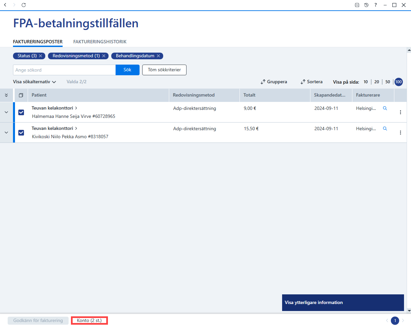Click the Töm sökkriterier button

164,70
